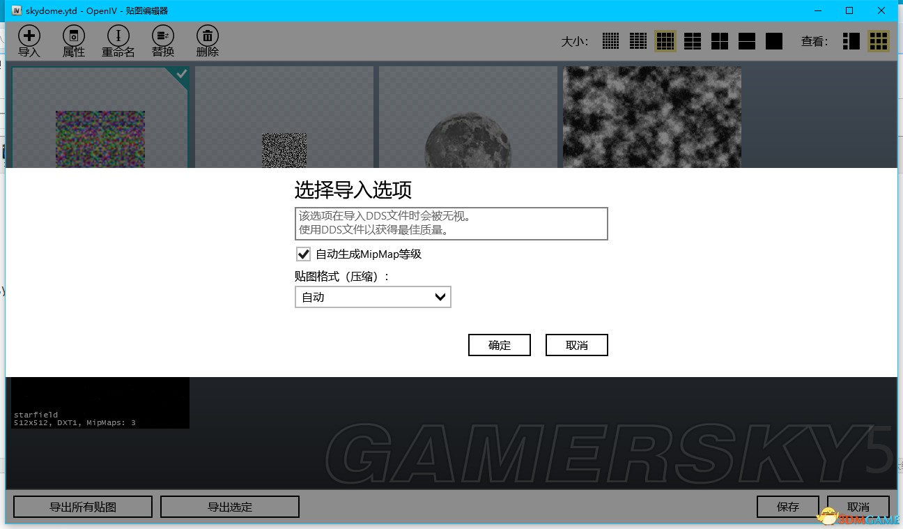The width and height of the screenshot is (903, 529).
Task: Minimize the OpenIV window
Action: pyautogui.click(x=817, y=10)
